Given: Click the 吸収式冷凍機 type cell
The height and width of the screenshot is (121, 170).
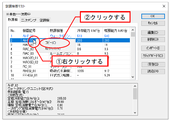Looking at the screenshot, I should (x=61, y=71).
